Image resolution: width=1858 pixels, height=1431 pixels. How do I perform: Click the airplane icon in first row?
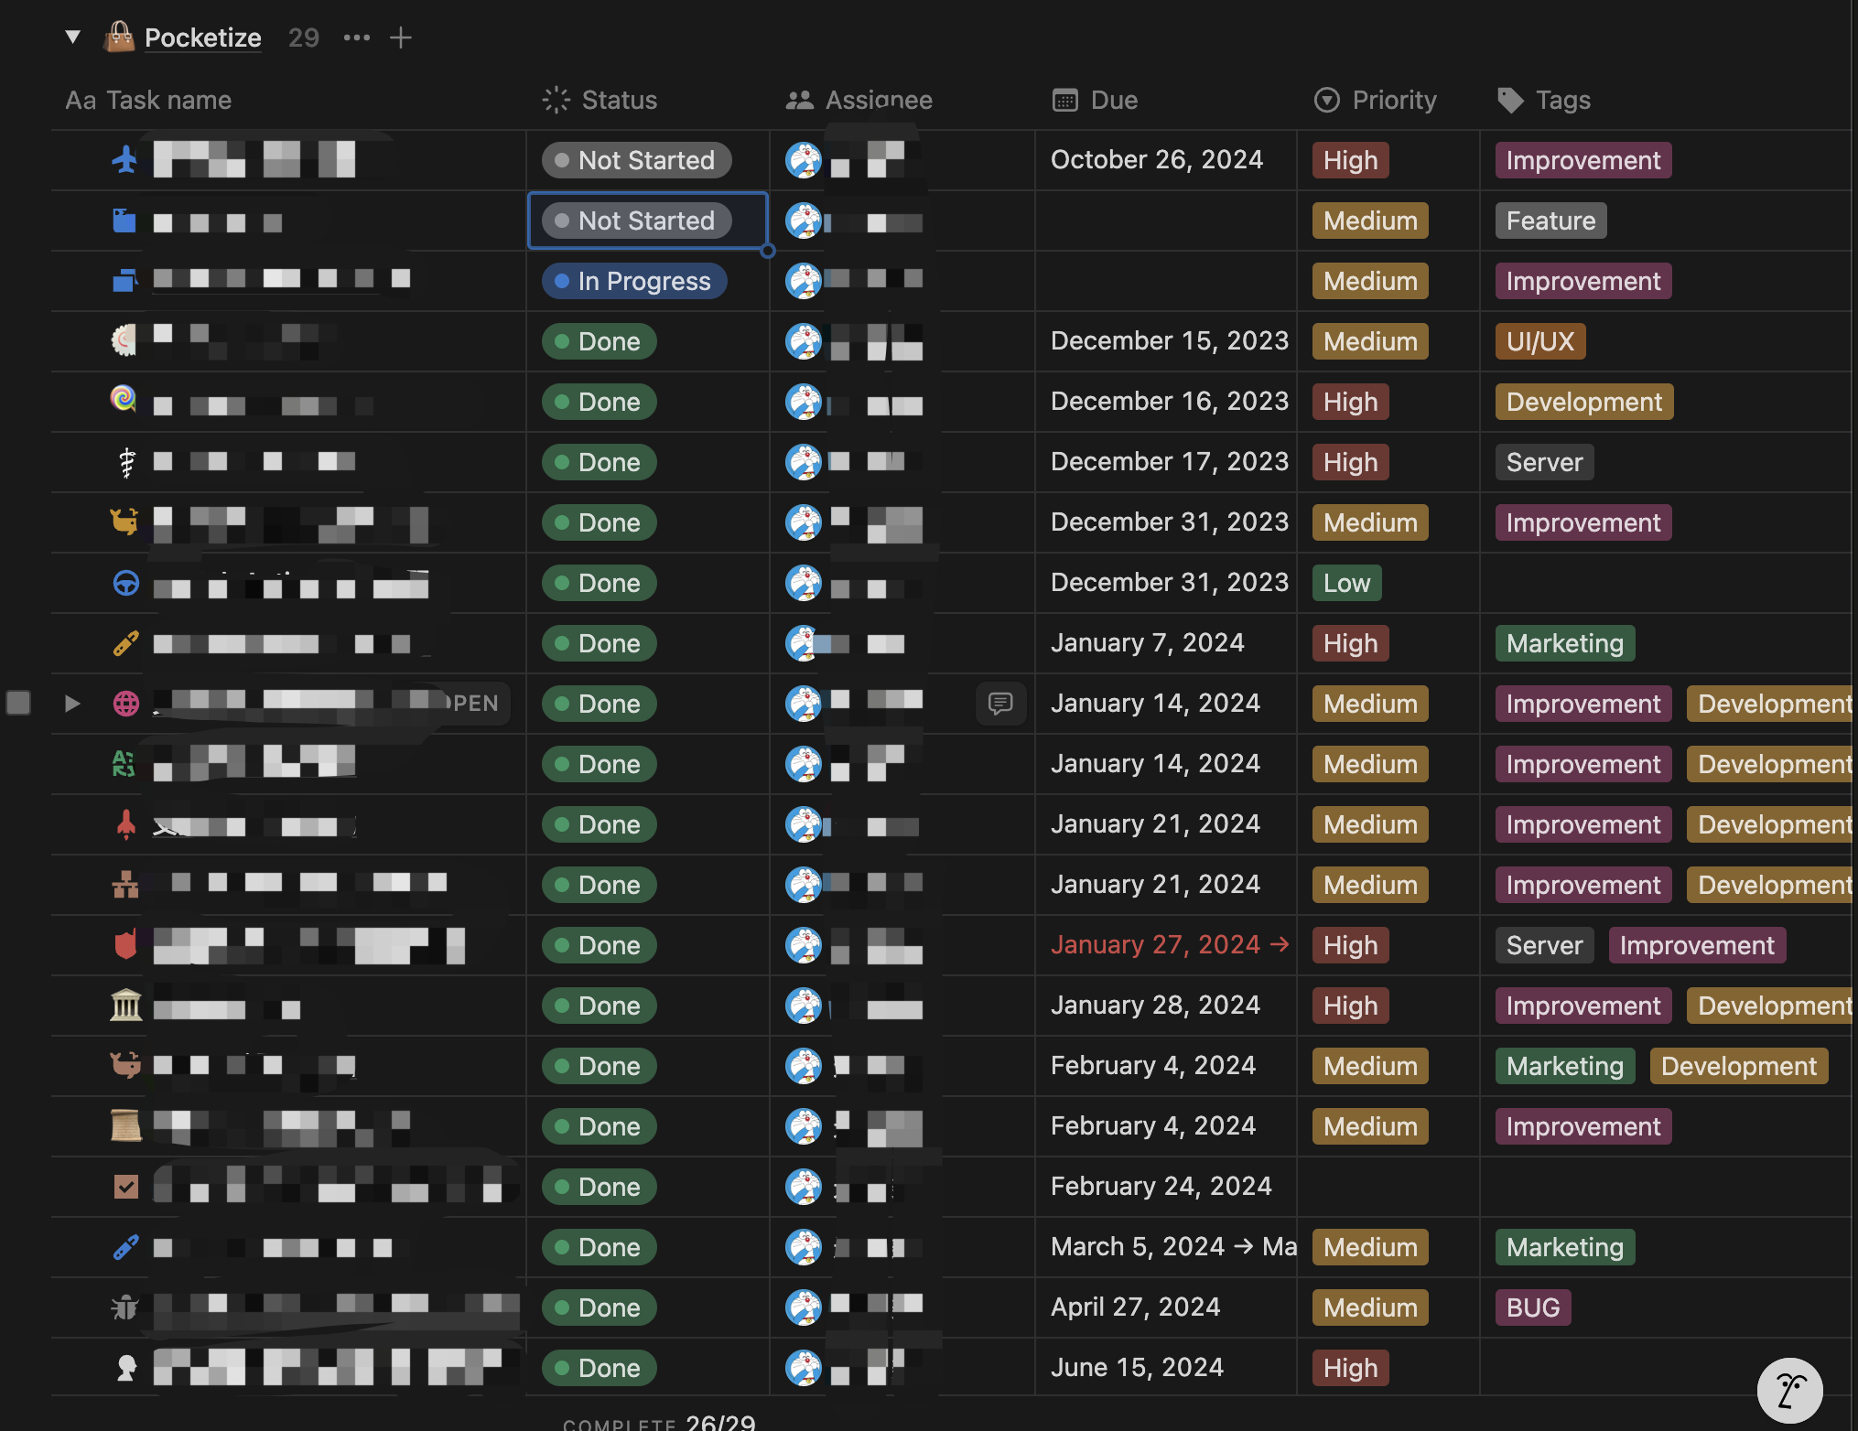(x=124, y=159)
